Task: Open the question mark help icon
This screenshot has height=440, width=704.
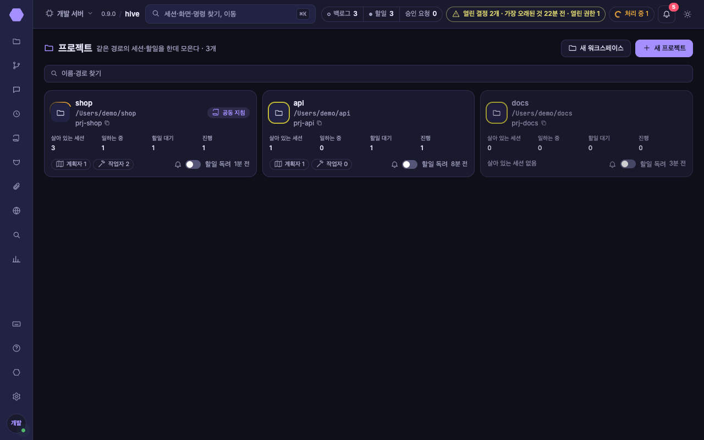Action: tap(16, 348)
